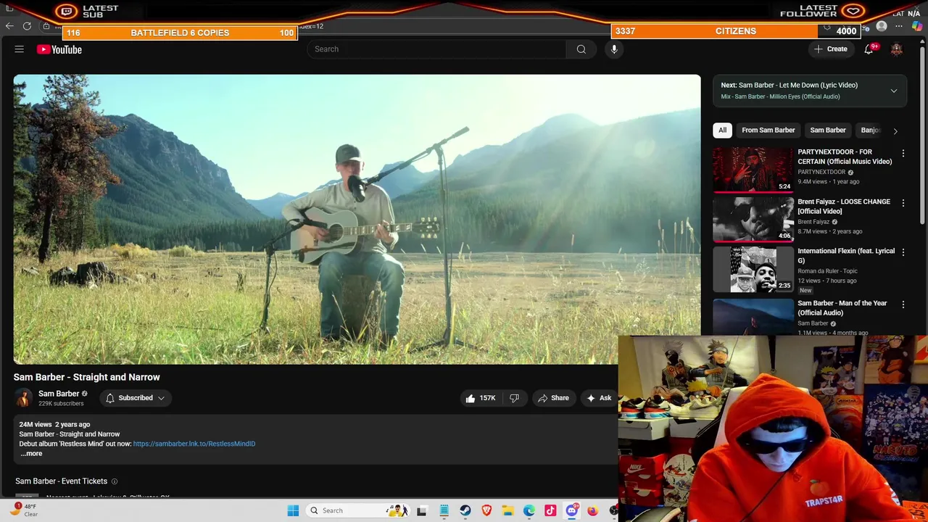The height and width of the screenshot is (522, 928).
Task: Click the YouTube search input field
Action: (436, 49)
